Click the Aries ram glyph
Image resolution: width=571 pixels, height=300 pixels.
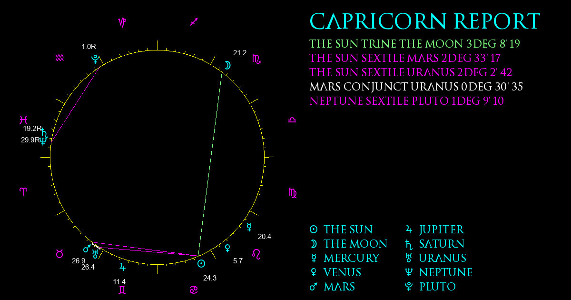(23, 191)
